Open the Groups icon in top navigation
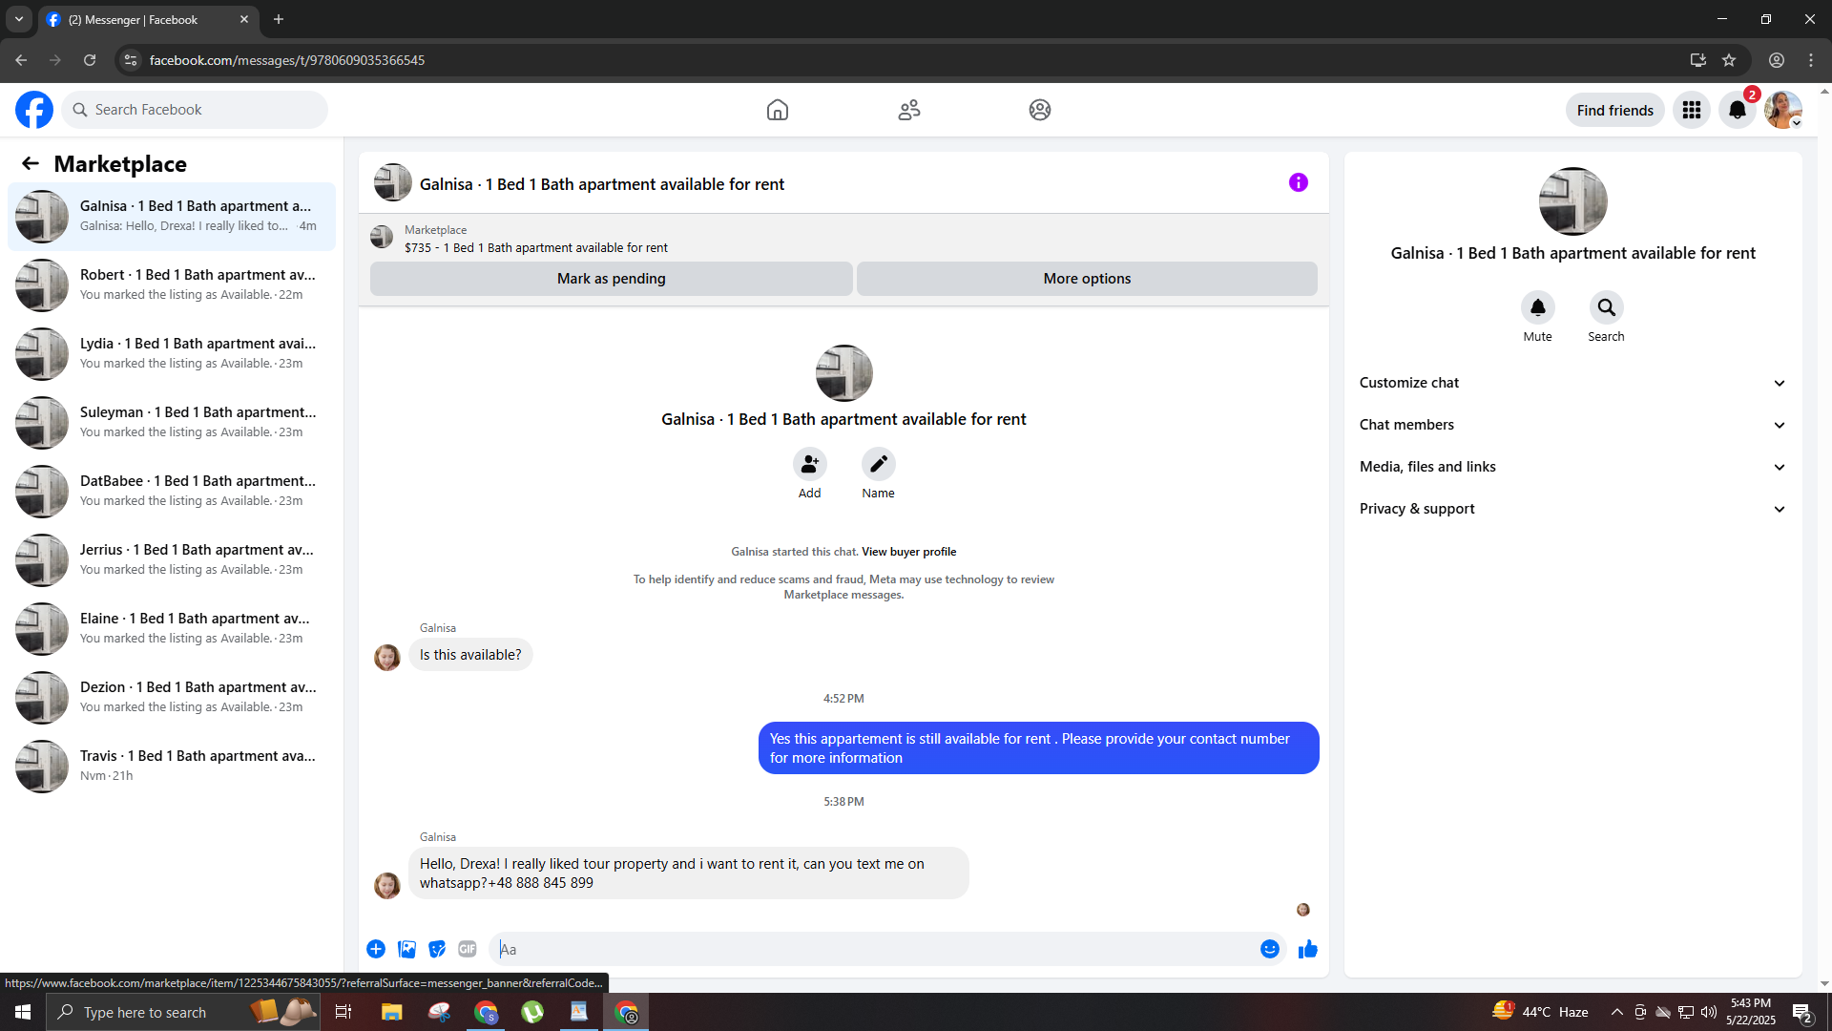Image resolution: width=1832 pixels, height=1031 pixels. click(x=1040, y=110)
